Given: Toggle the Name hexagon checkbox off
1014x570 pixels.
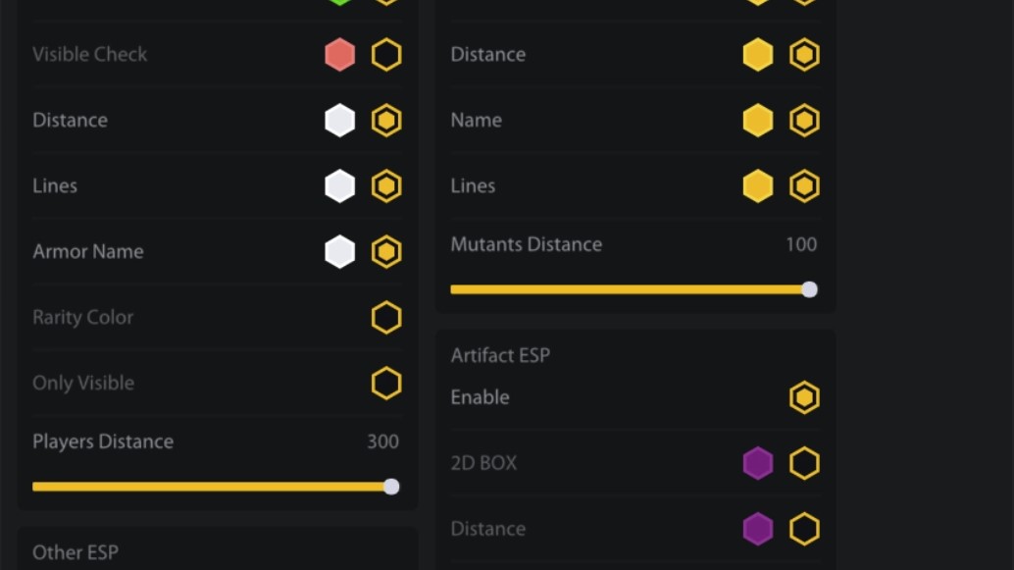Looking at the screenshot, I should (x=804, y=121).
